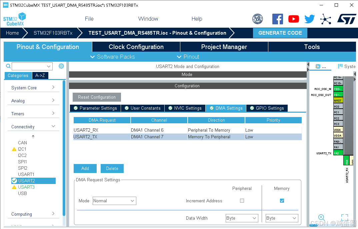Open the Facebook icon link
358x229 pixels.
278,19
